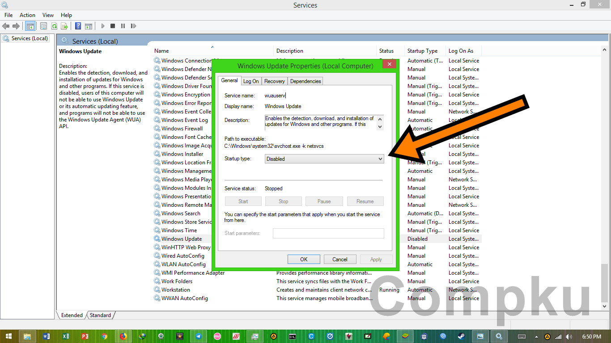Open the Action menu

(27, 15)
